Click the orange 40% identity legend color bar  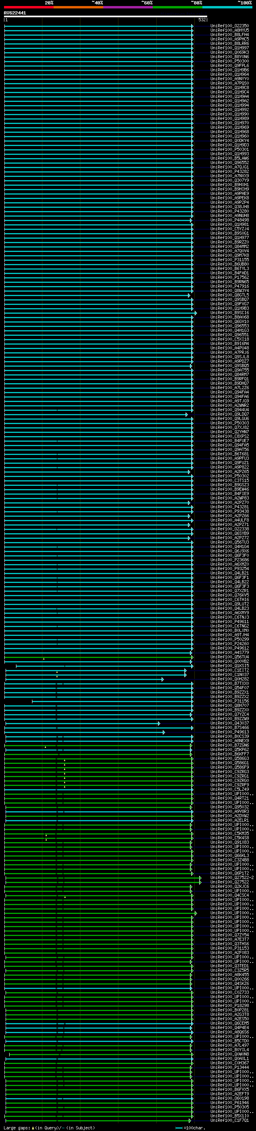(79, 8)
